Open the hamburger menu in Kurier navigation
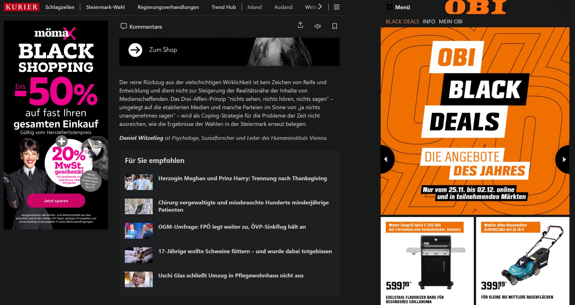The width and height of the screenshot is (575, 305). (x=337, y=7)
